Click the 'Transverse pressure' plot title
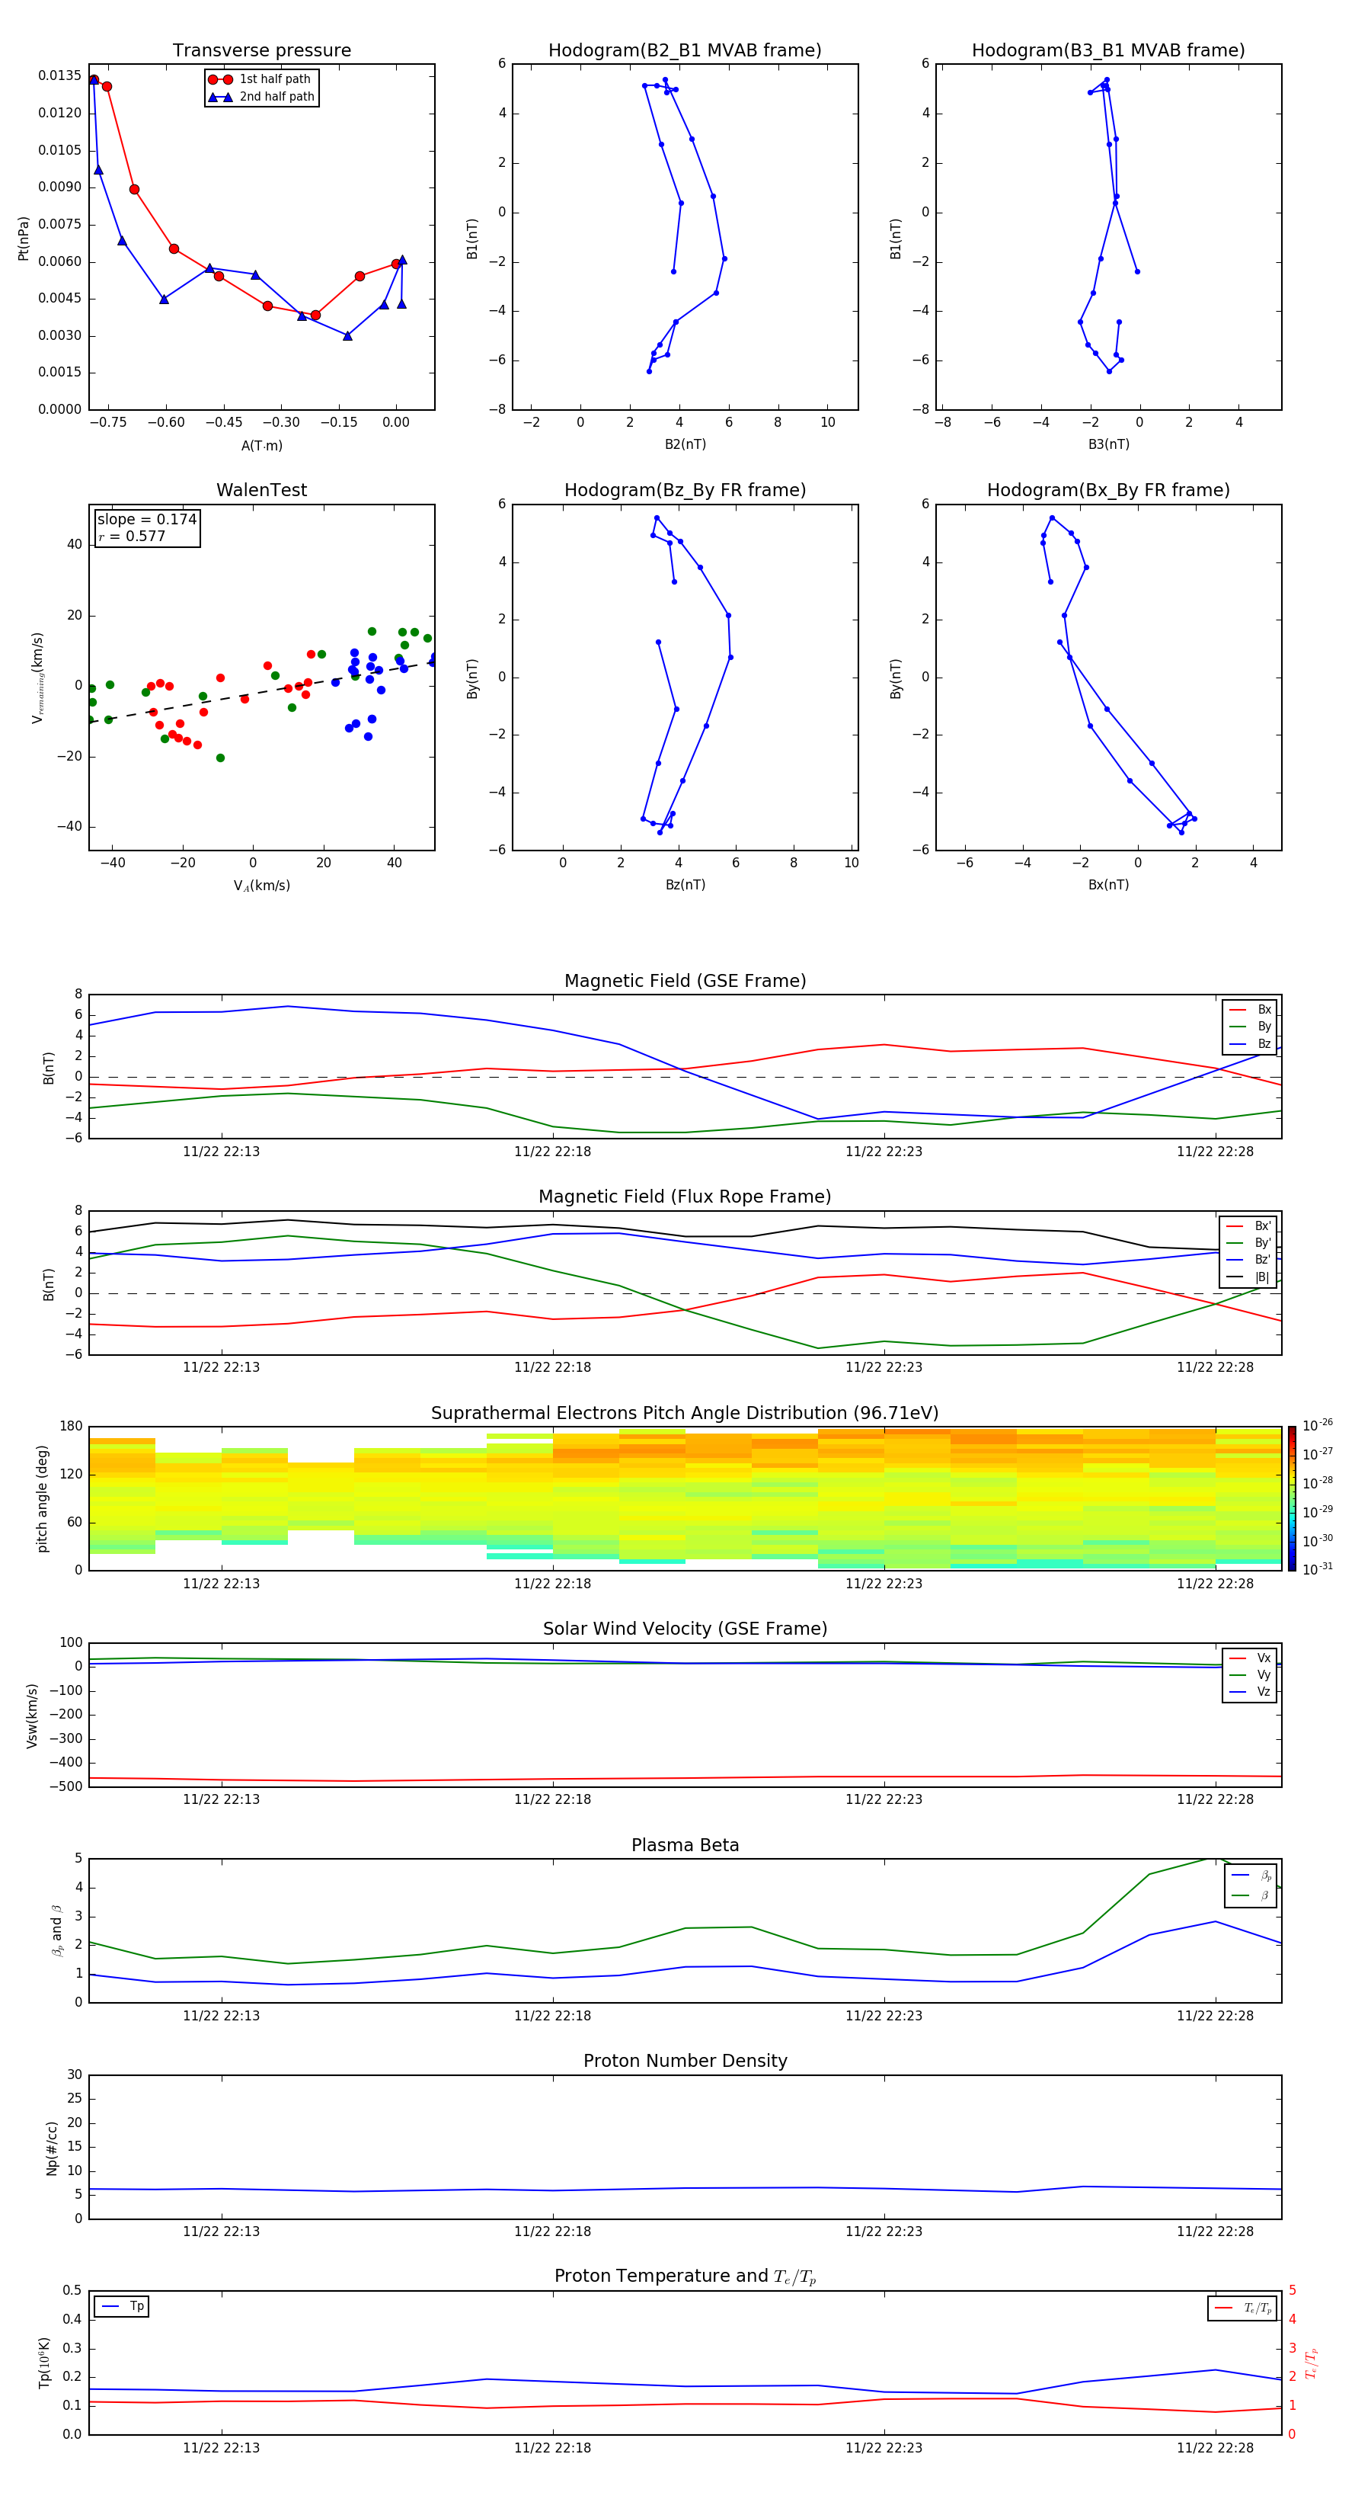This screenshot has width=1371, height=2515. [261, 51]
